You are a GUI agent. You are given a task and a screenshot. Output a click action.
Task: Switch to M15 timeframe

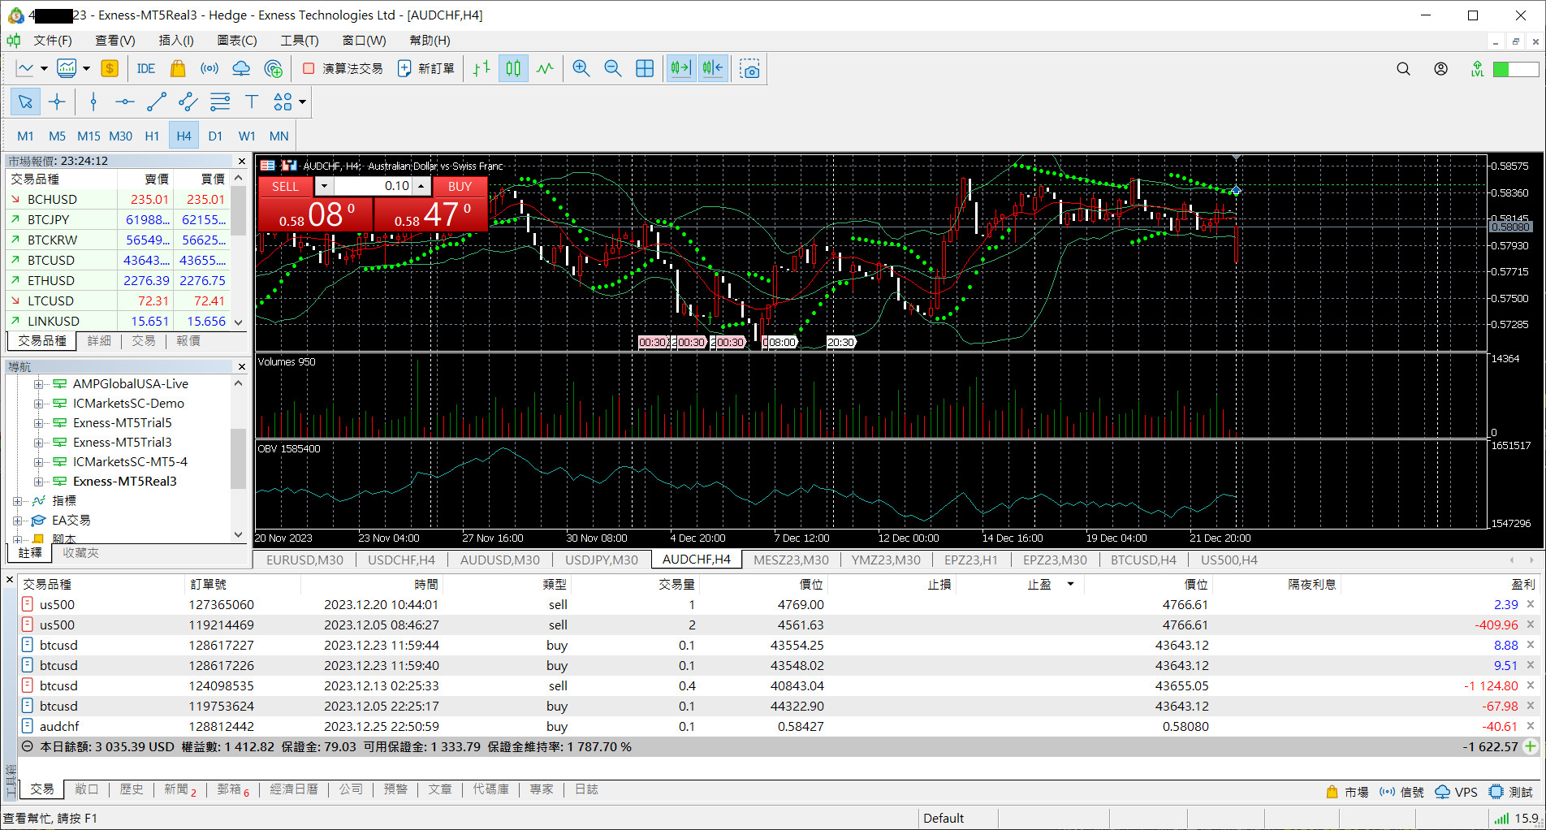89,136
